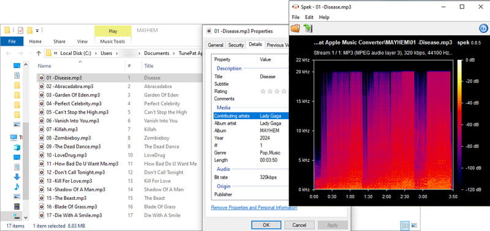Switch to the General tab in Properties
The image size is (490, 231).
[x=216, y=45]
